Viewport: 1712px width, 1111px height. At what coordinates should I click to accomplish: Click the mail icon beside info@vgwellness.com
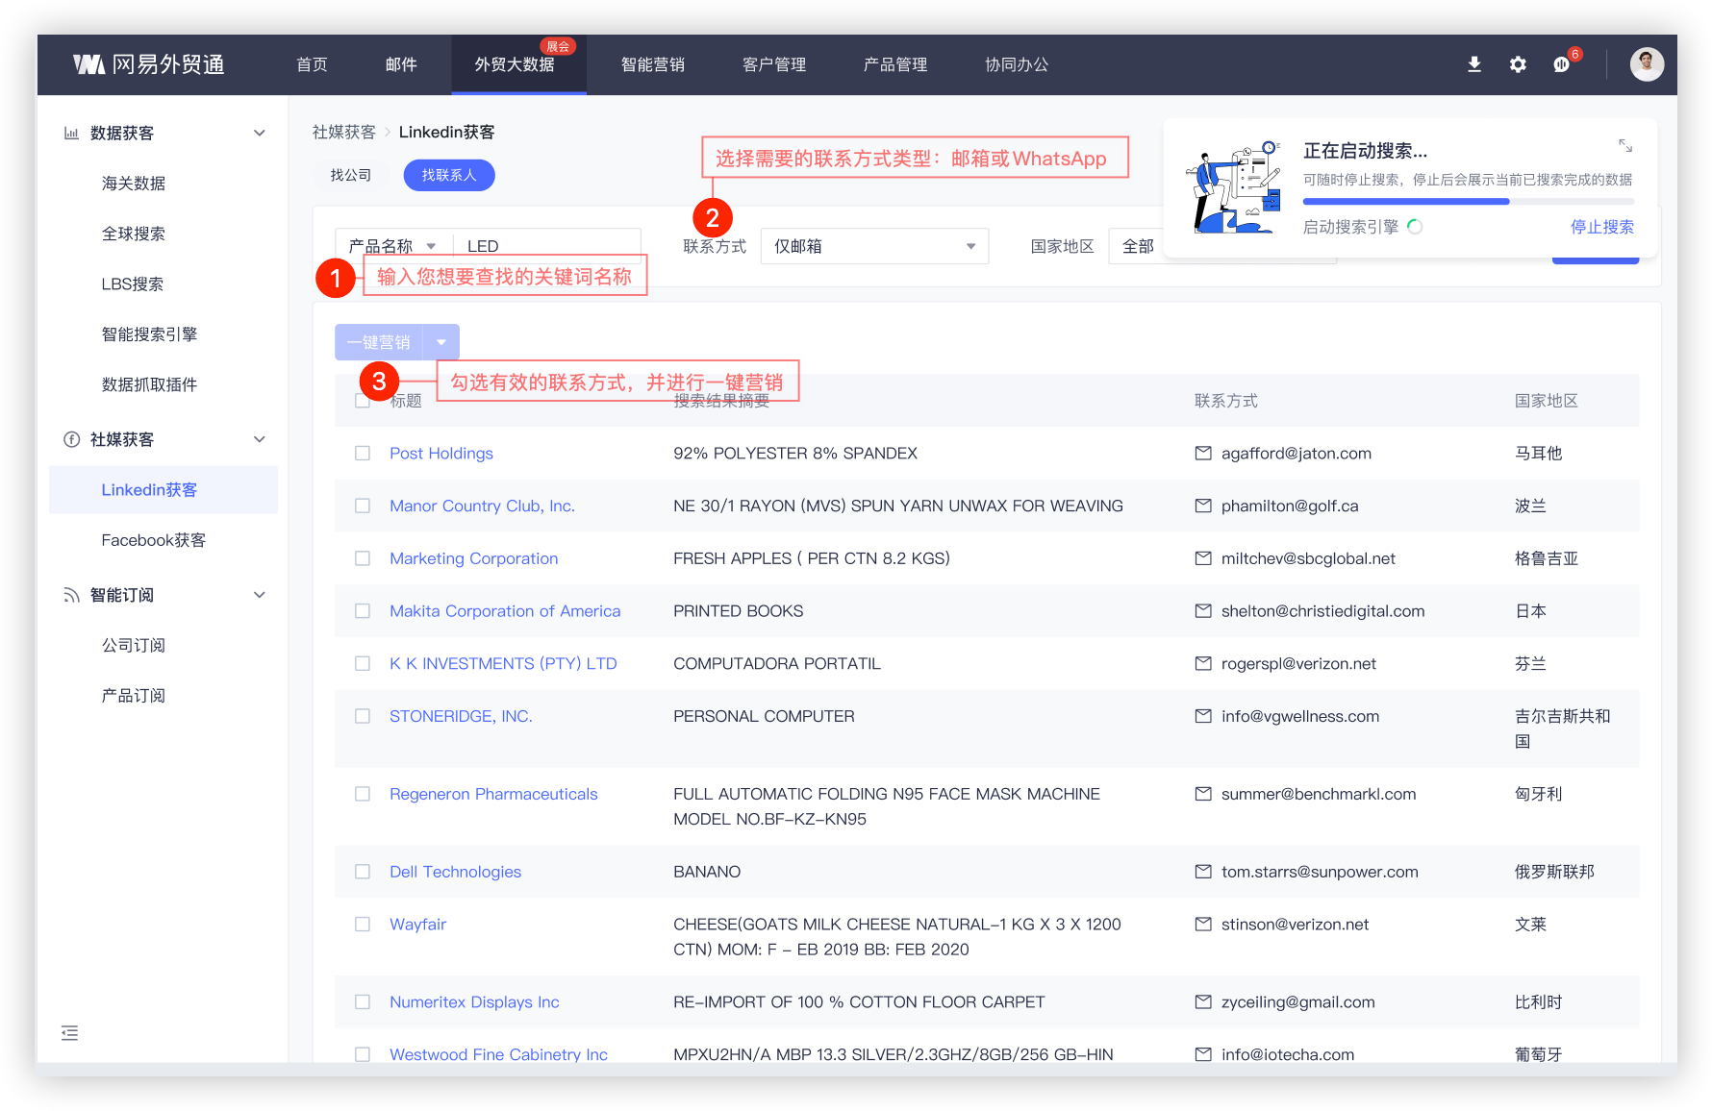tap(1203, 716)
